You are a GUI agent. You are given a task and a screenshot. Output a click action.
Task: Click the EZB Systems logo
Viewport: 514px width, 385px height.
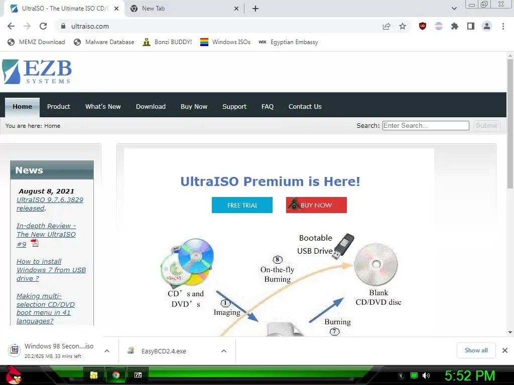coord(37,72)
